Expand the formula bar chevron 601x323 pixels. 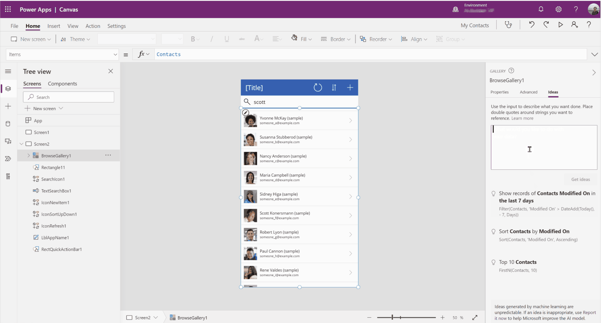tap(594, 54)
